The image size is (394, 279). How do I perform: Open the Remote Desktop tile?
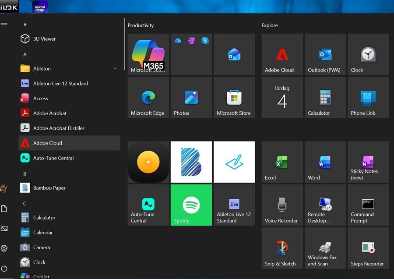pyautogui.click(x=325, y=205)
